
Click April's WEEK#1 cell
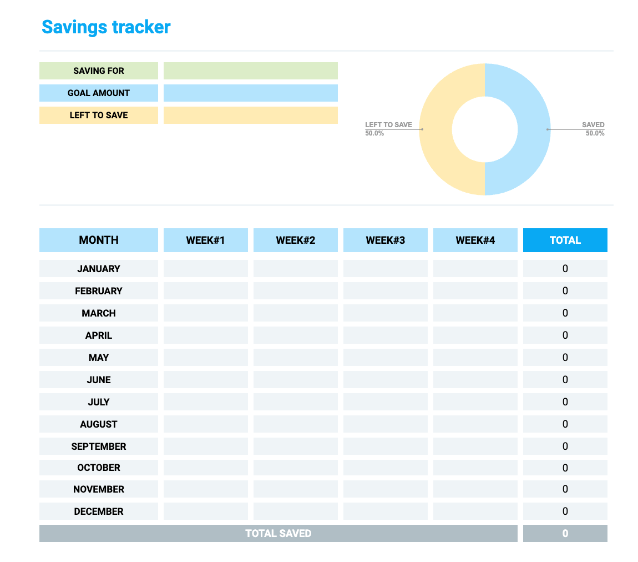coord(205,335)
